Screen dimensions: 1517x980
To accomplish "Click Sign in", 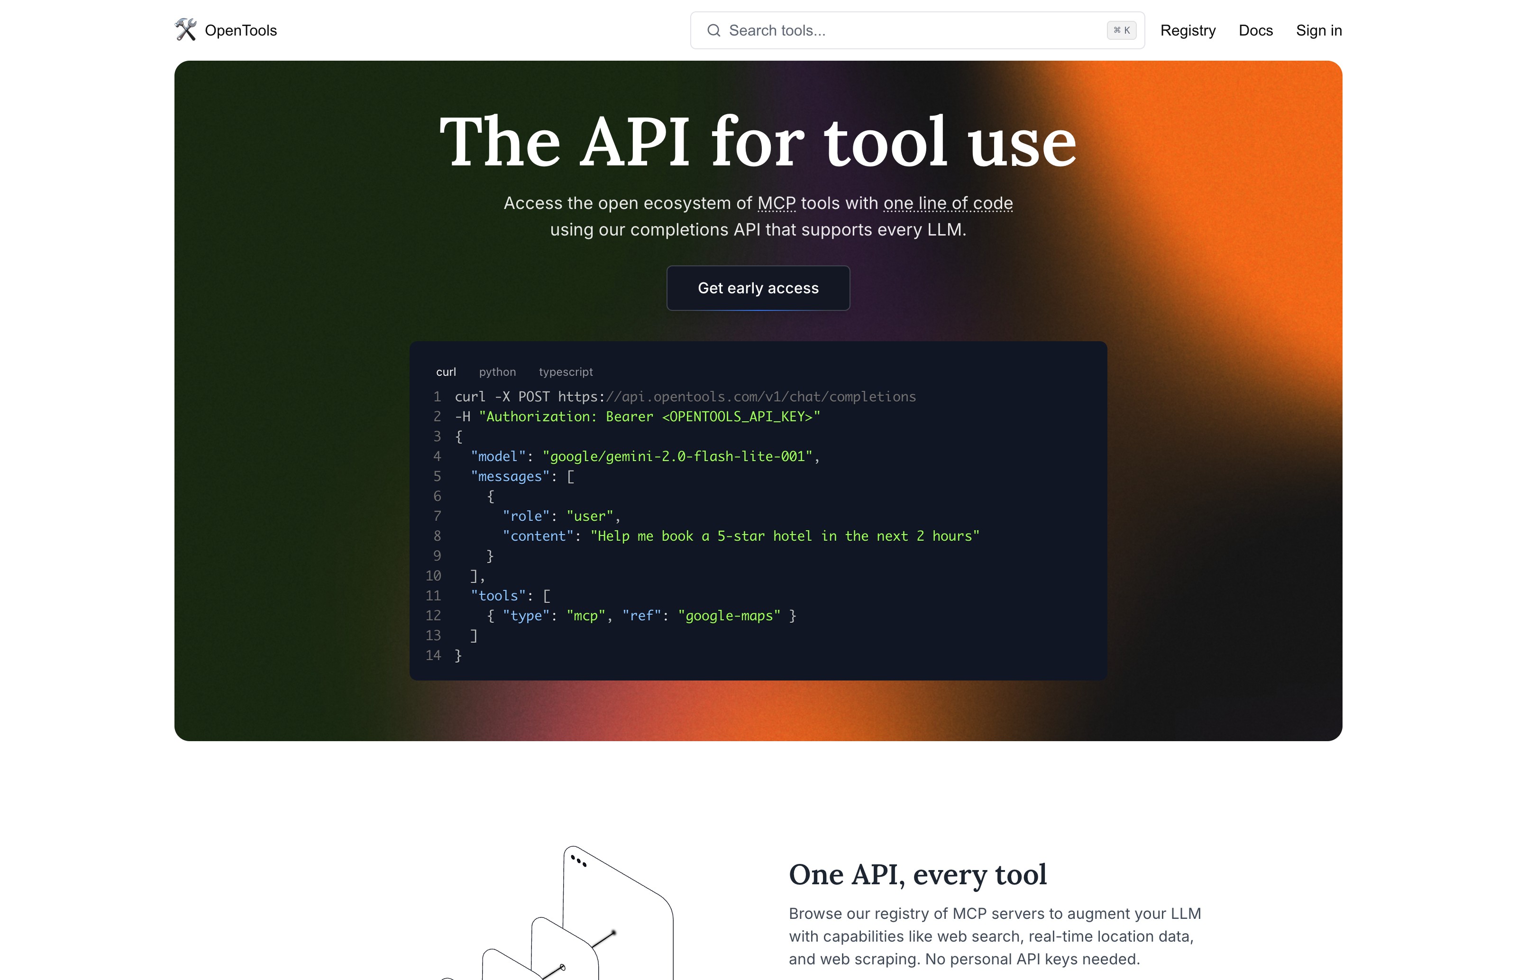I will [1318, 30].
